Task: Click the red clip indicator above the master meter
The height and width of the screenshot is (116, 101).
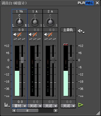Action: (66, 44)
